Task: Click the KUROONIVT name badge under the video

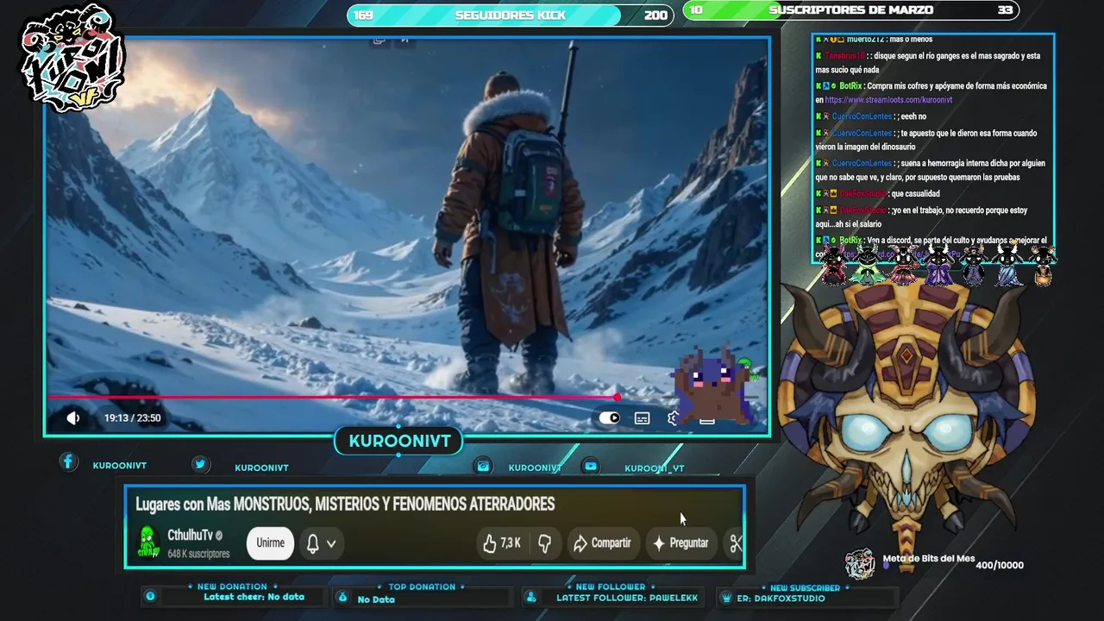Action: coord(399,441)
